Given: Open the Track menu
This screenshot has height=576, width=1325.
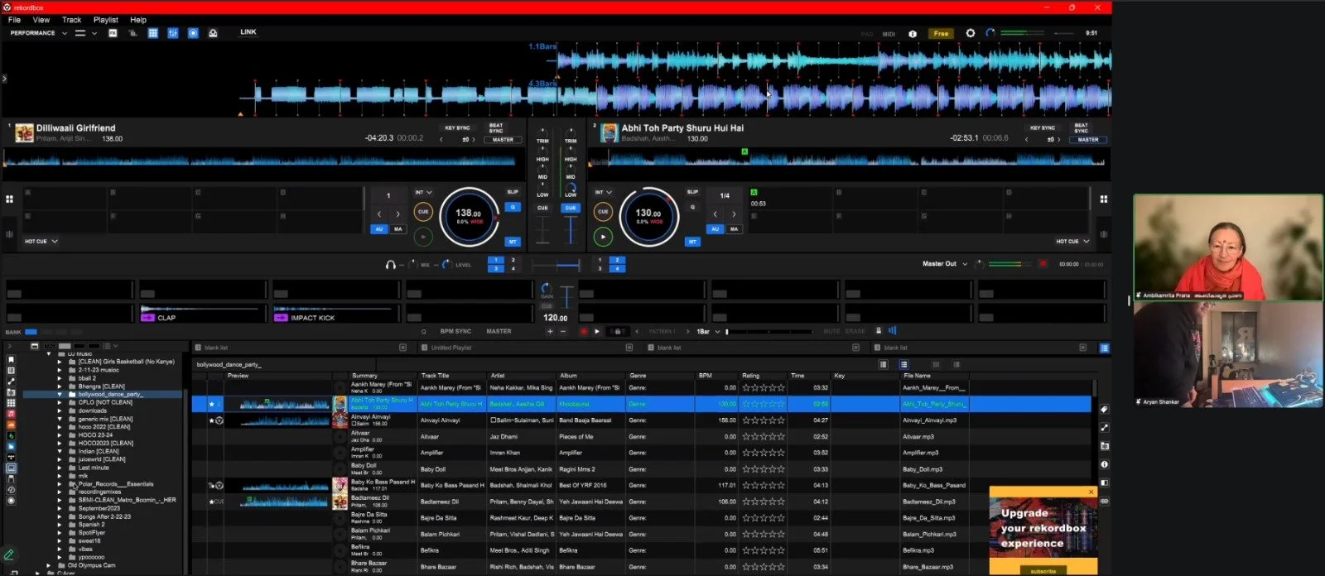Looking at the screenshot, I should (72, 20).
